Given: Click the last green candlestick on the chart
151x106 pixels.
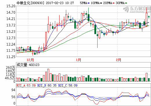Looking at the screenshot, I should pos(149,17).
